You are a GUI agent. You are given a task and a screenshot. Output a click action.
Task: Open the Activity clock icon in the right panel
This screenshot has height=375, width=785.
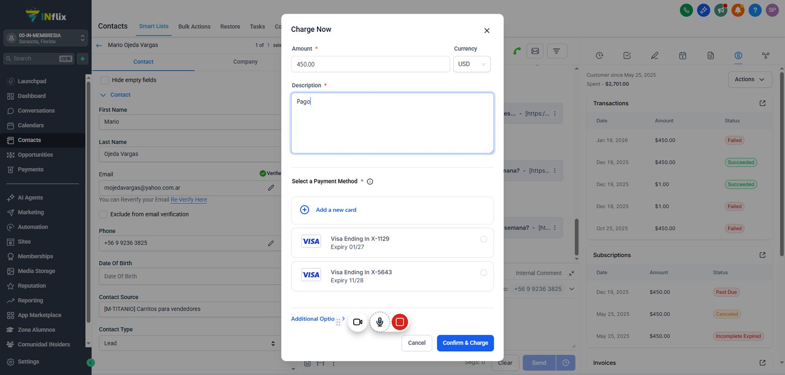tap(600, 55)
